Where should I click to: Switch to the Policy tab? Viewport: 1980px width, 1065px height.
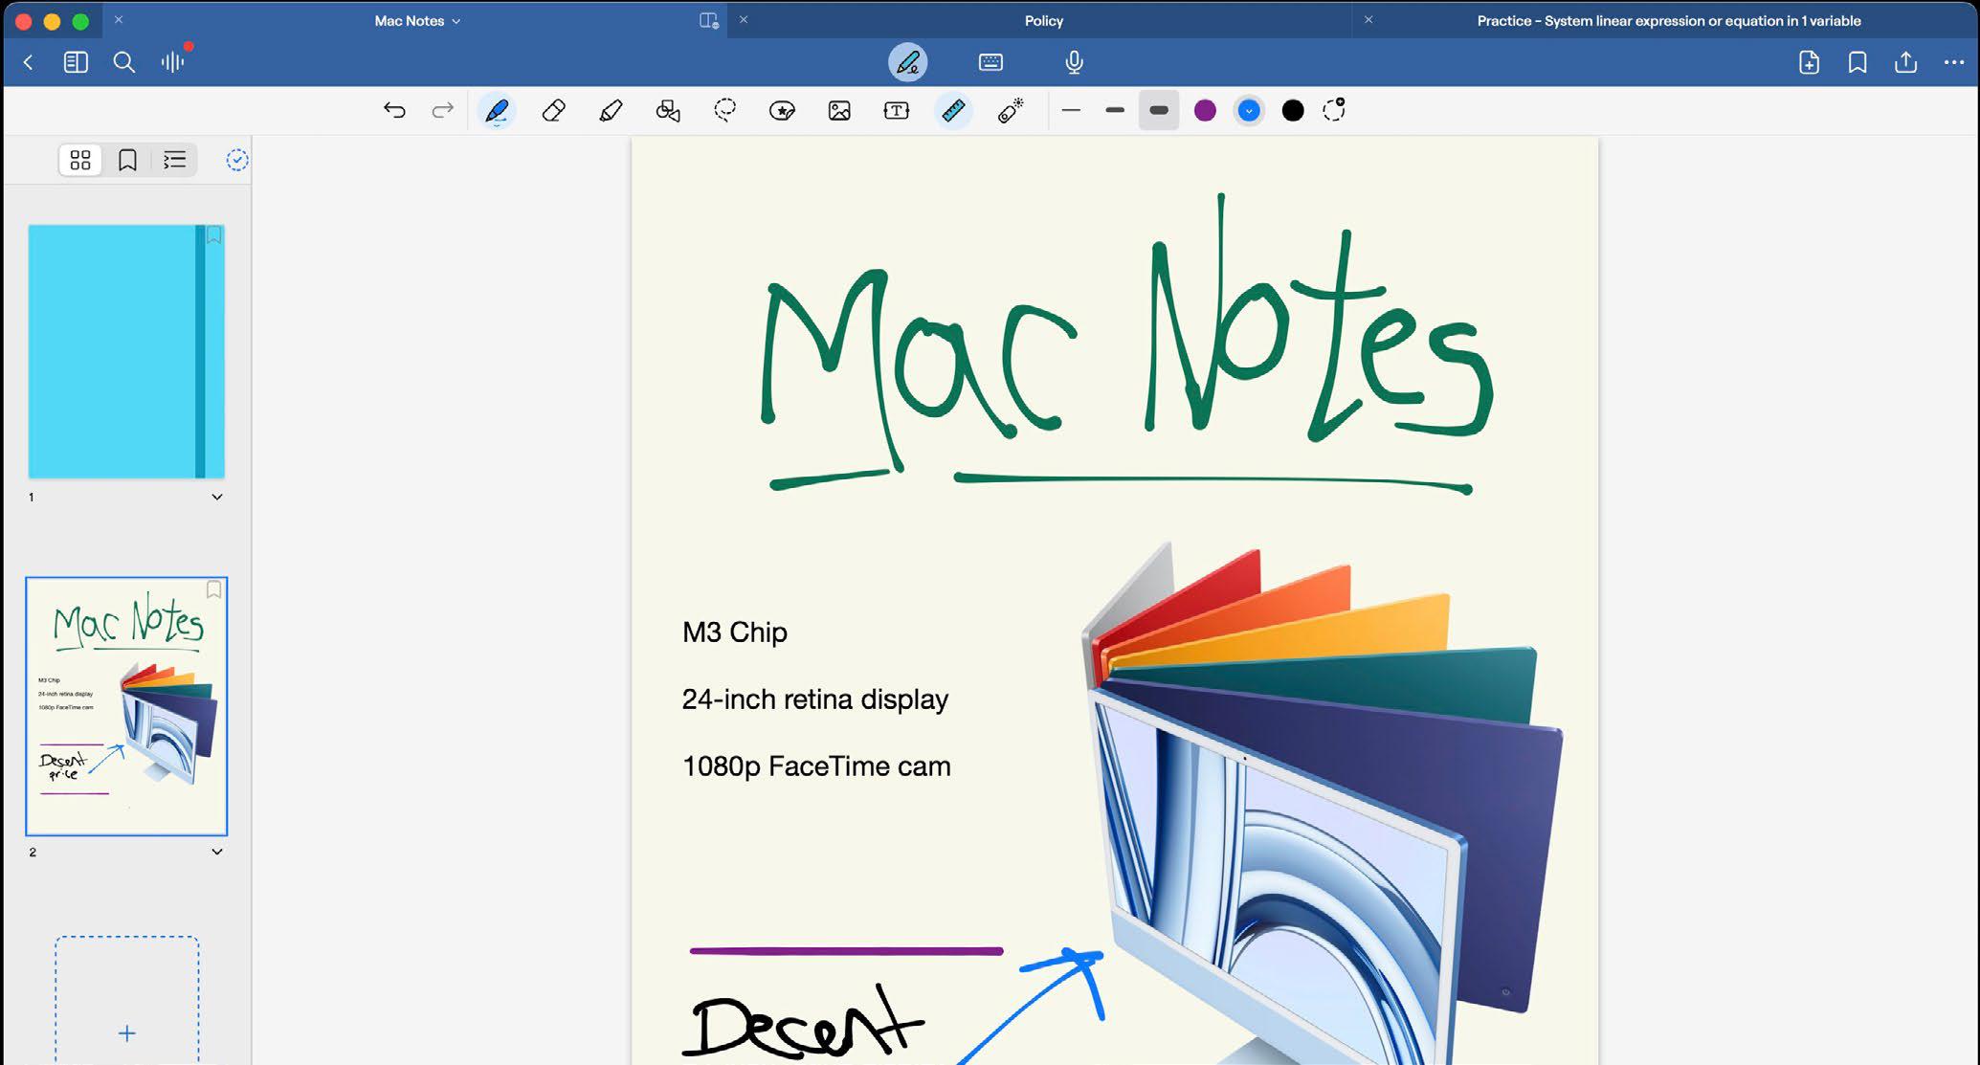1043,20
